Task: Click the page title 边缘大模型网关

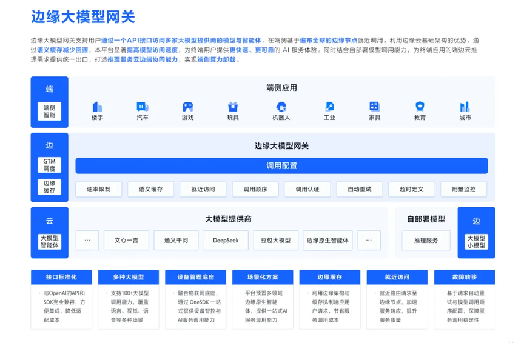Action: coord(83,17)
